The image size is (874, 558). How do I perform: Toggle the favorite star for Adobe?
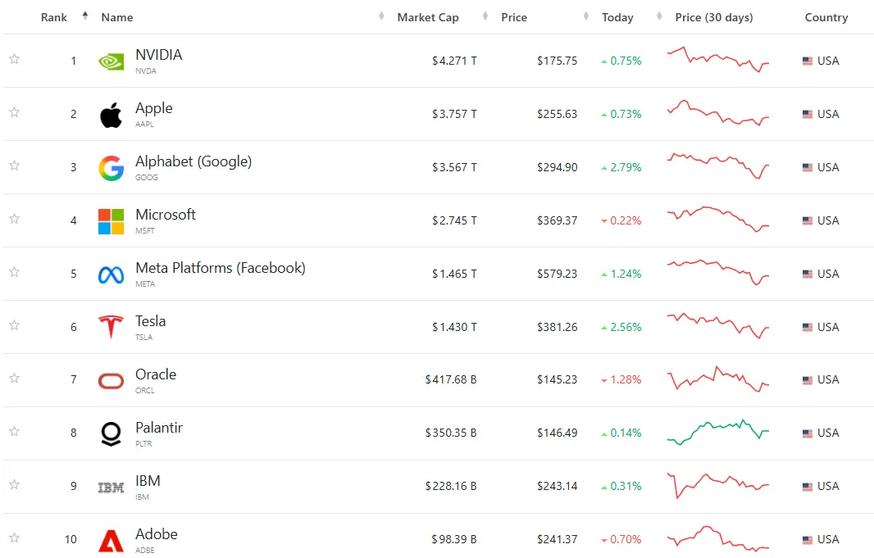(x=14, y=538)
